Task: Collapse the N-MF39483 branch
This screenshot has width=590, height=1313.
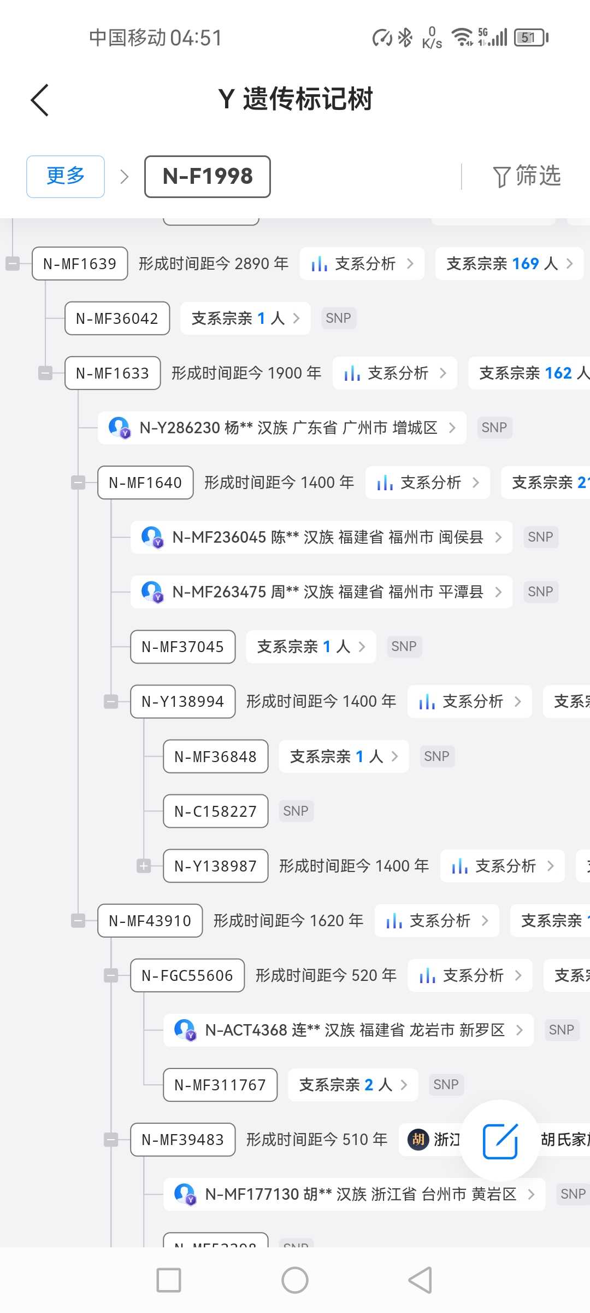Action: pyautogui.click(x=111, y=1140)
